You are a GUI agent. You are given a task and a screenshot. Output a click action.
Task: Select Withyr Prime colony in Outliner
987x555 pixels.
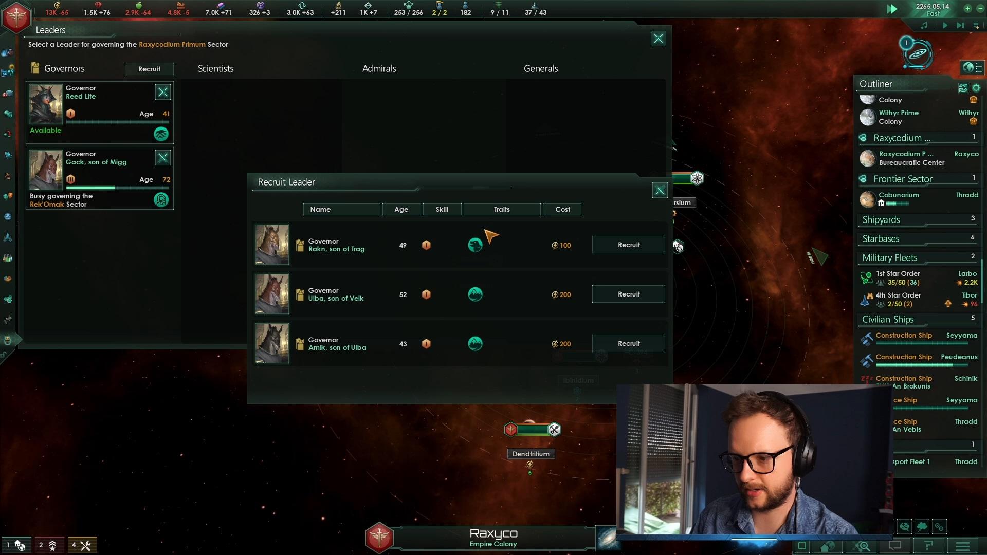(918, 117)
